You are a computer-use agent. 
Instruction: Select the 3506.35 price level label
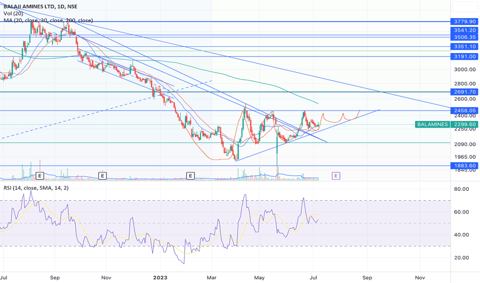pyautogui.click(x=465, y=37)
